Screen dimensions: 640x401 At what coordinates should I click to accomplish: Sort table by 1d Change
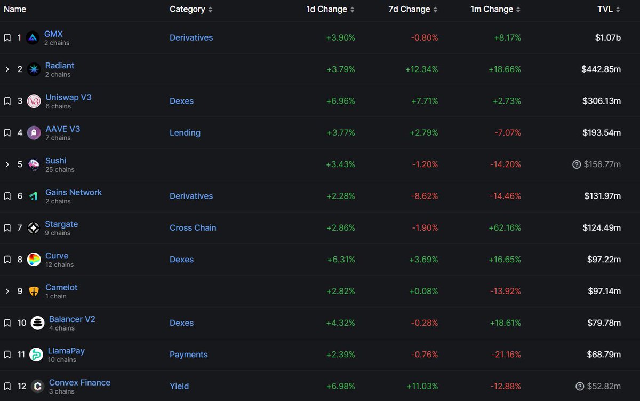tap(331, 9)
